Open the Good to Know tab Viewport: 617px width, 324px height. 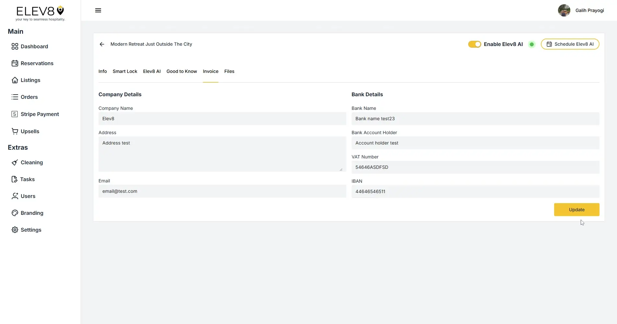tap(181, 71)
